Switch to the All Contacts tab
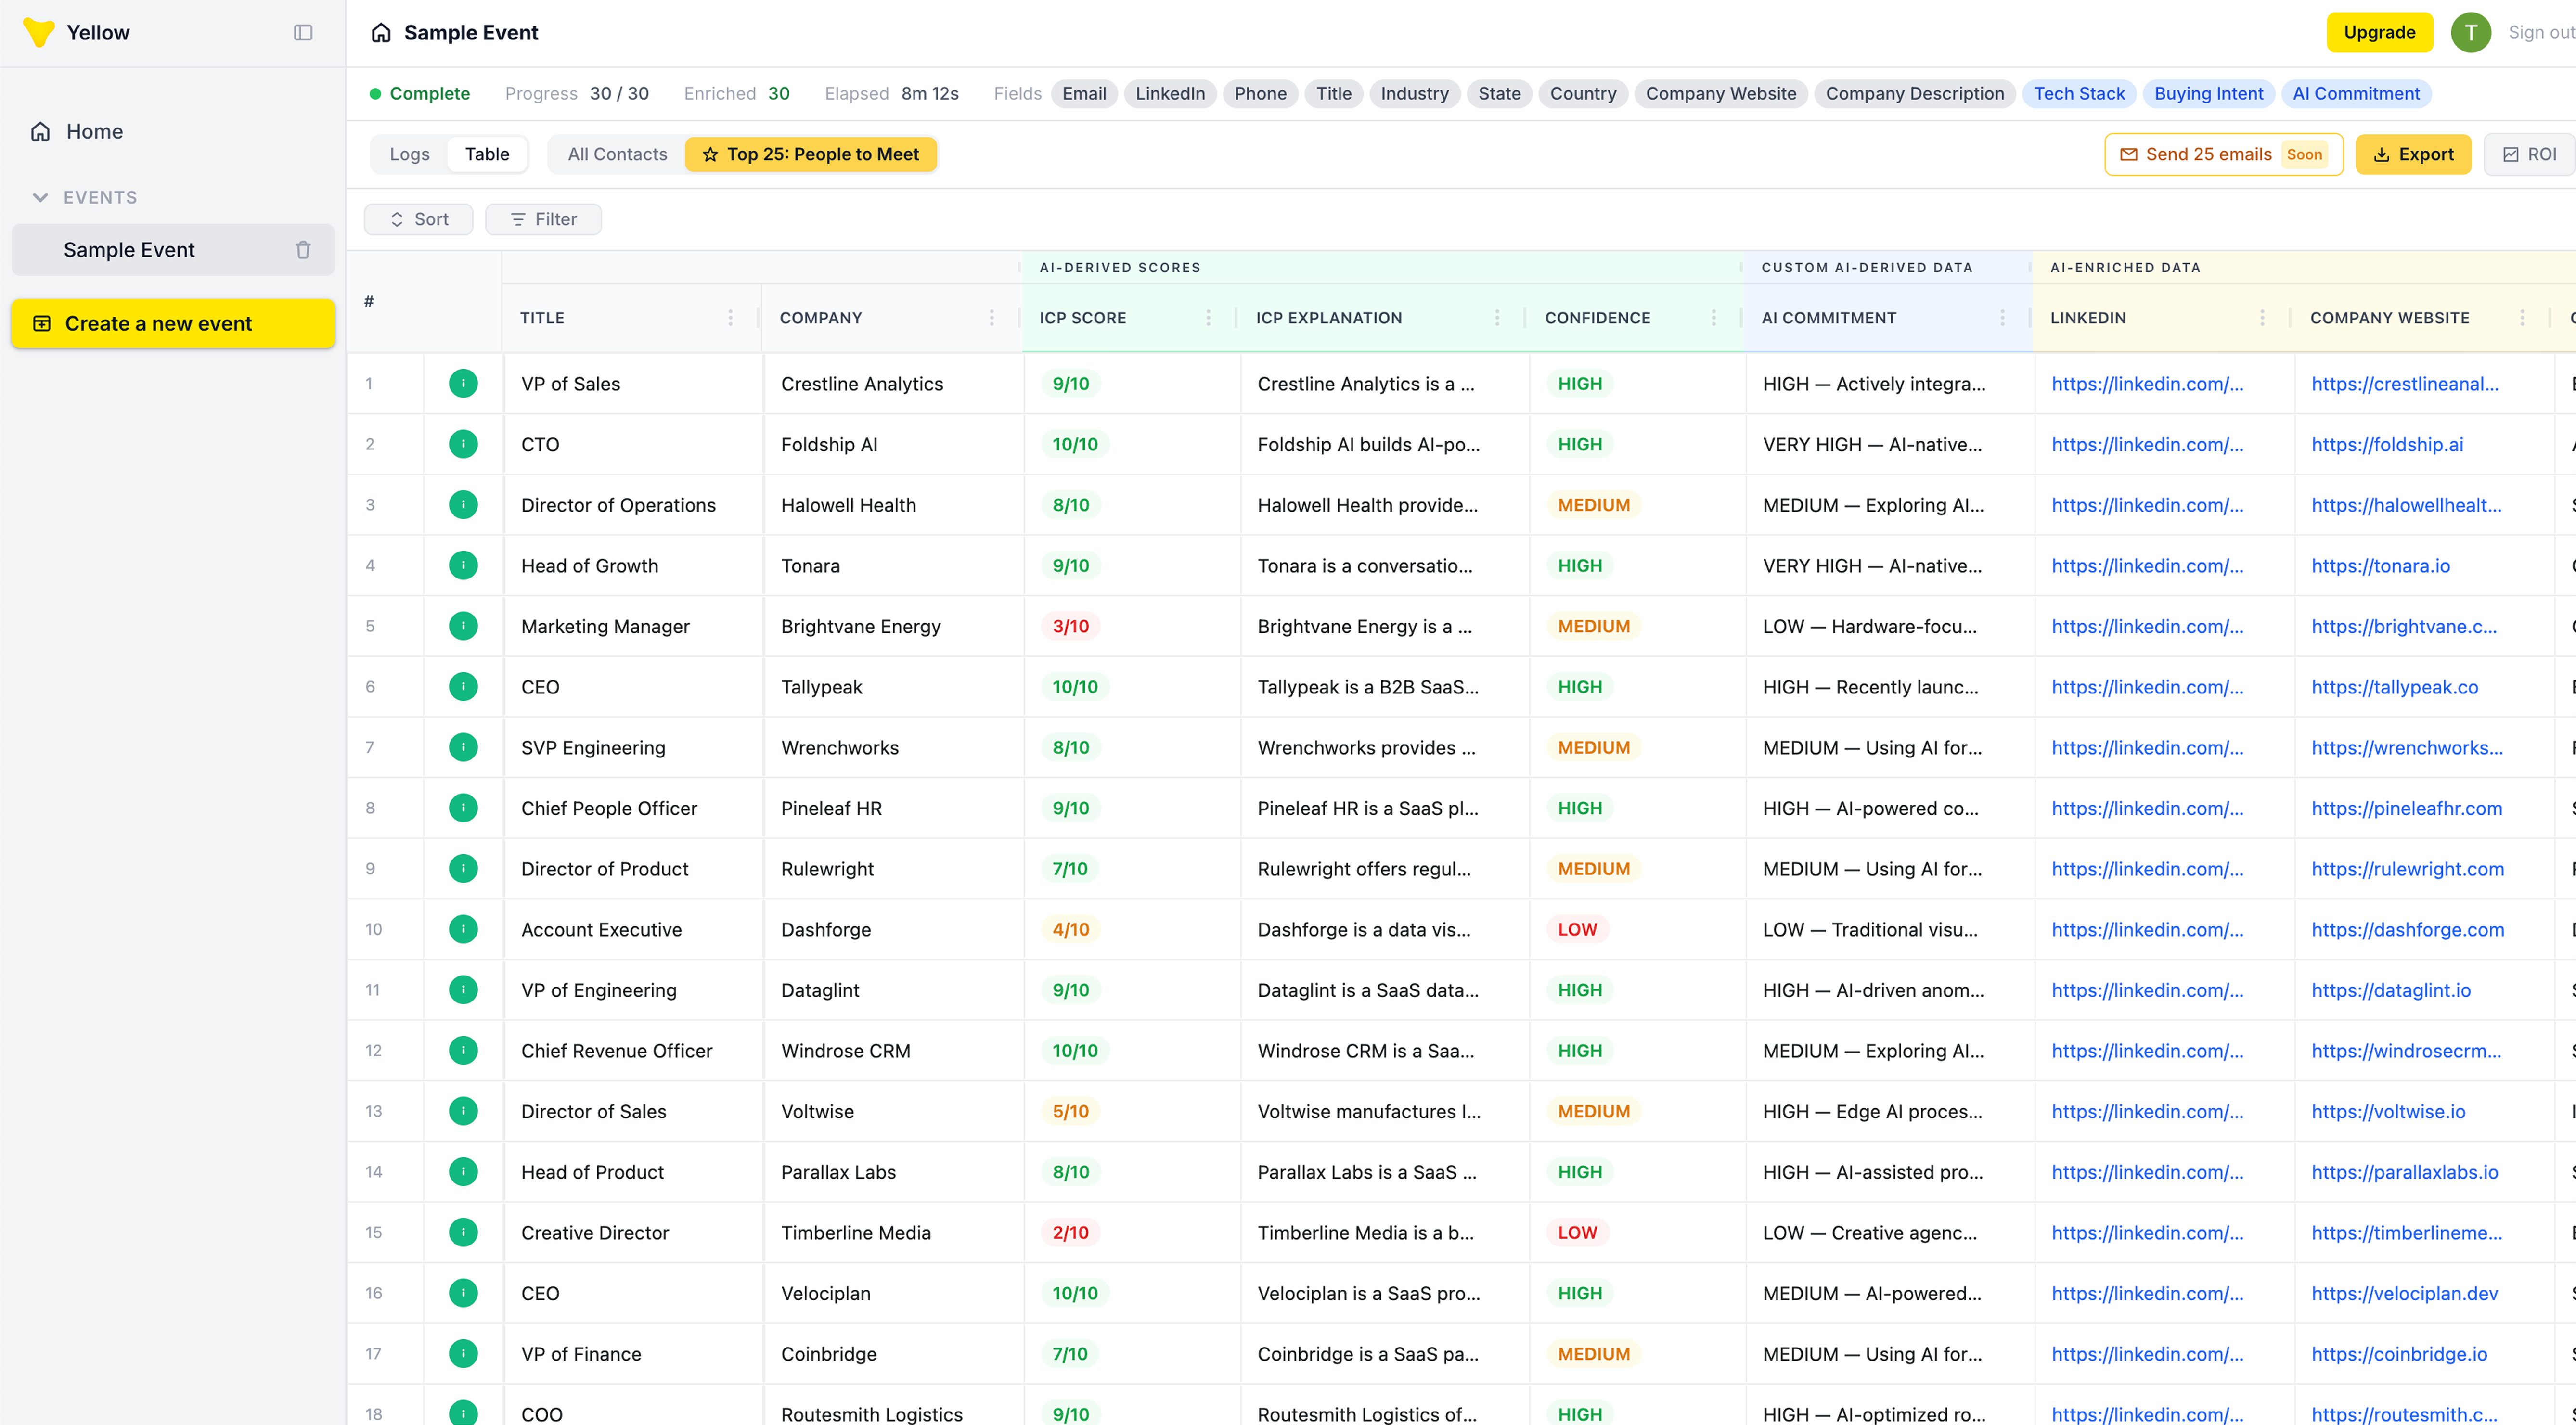This screenshot has width=2576, height=1425. (x=616, y=154)
